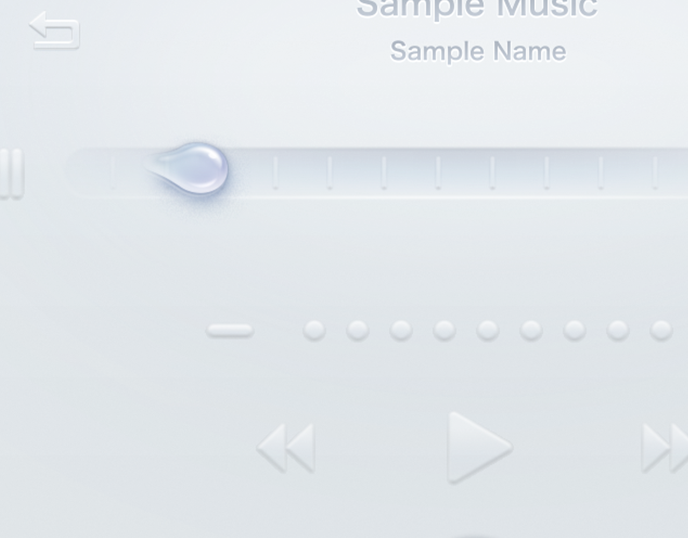Choose the seventh dot in the dot row
This screenshot has height=538, width=688.
[x=575, y=331]
